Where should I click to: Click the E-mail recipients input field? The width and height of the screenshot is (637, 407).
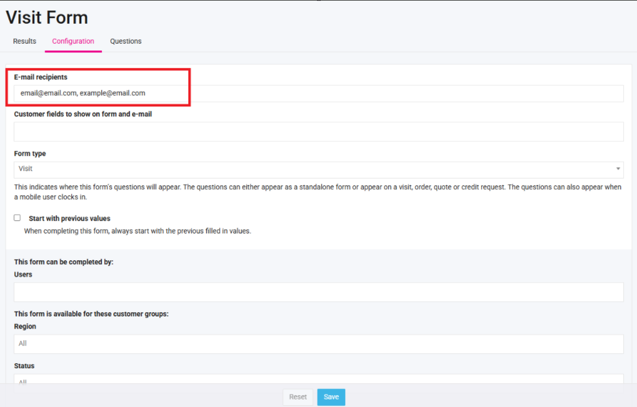pos(318,93)
